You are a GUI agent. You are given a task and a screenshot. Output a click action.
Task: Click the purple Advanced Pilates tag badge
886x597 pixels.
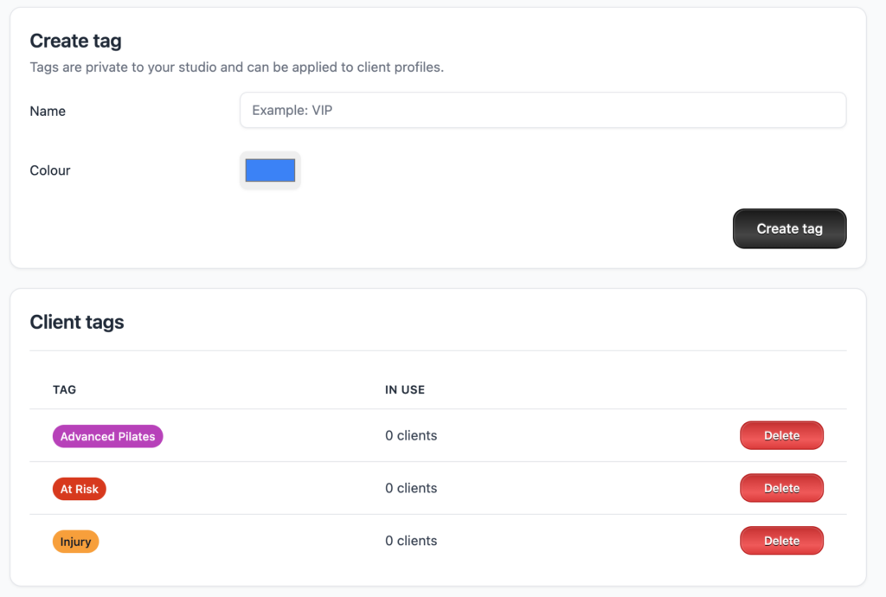coord(108,437)
